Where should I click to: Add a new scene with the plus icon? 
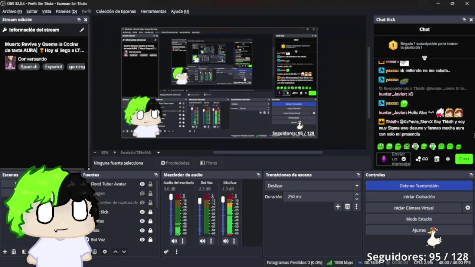pos(5,251)
